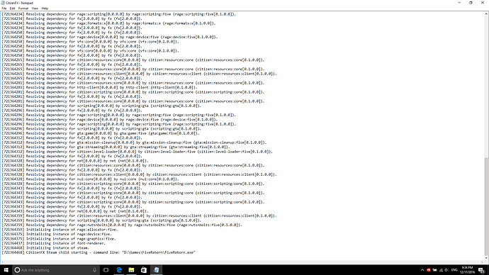Click the 'Initializing instance of rage:allocator:five.' line
489x275 pixels.
(60, 230)
